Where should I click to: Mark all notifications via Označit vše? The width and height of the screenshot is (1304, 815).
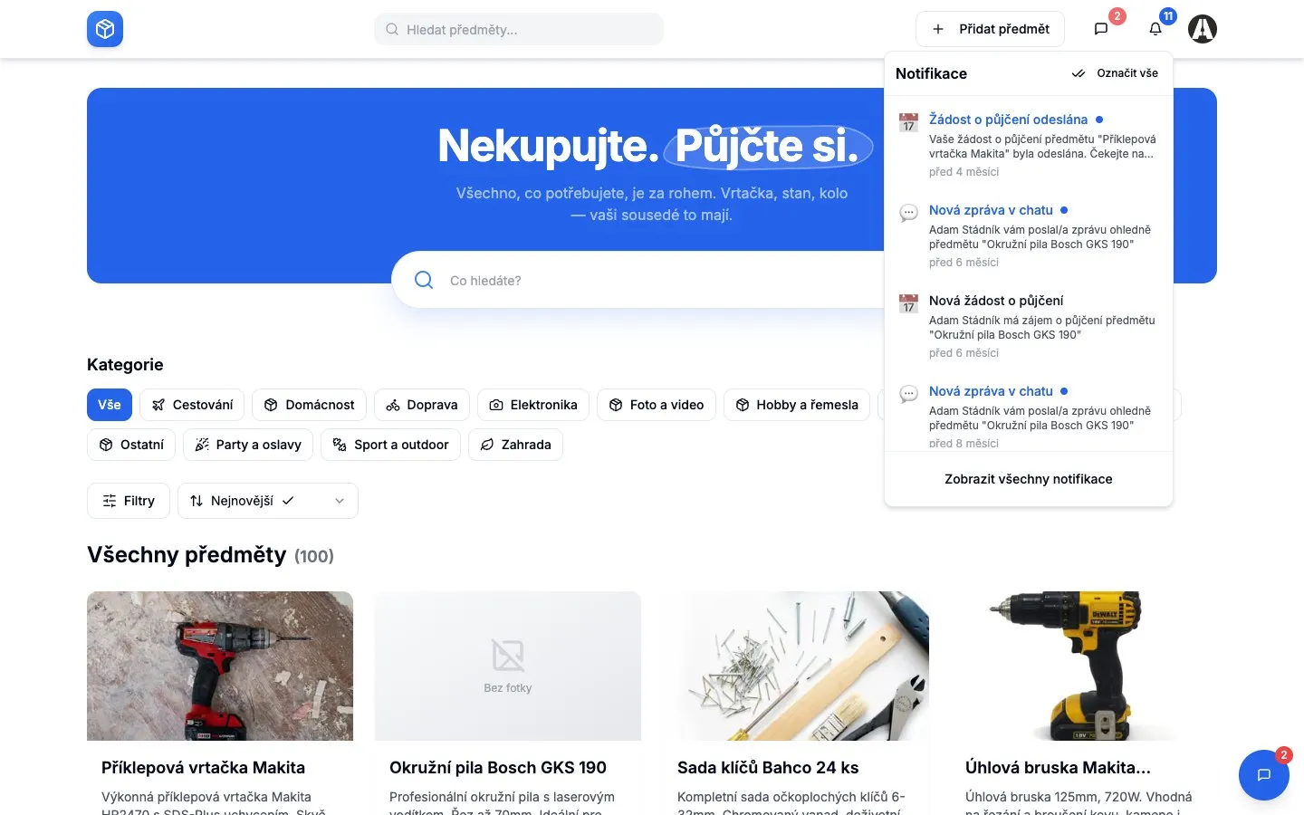pos(1116,73)
